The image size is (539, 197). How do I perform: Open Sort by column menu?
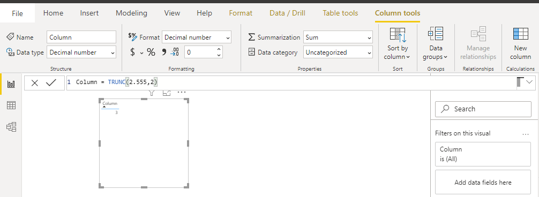coord(398,43)
